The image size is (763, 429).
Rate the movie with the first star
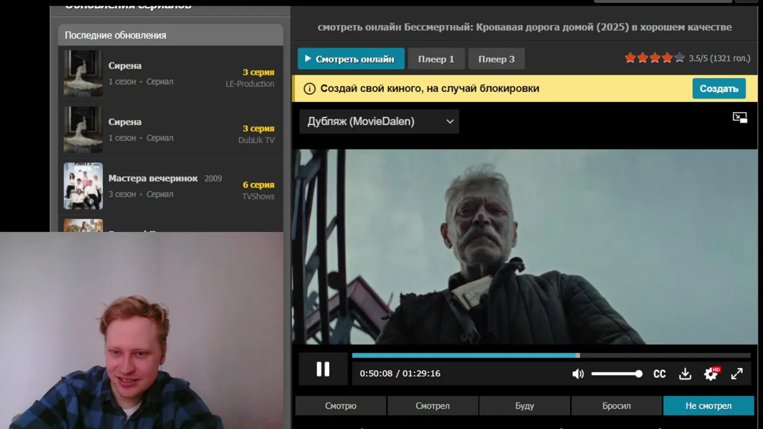click(630, 58)
